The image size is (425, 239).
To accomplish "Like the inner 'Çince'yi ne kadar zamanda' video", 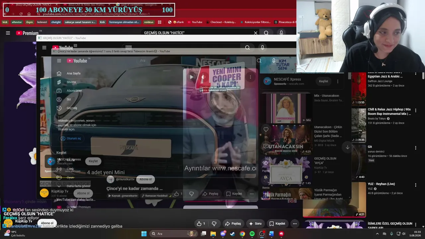I will [178, 194].
